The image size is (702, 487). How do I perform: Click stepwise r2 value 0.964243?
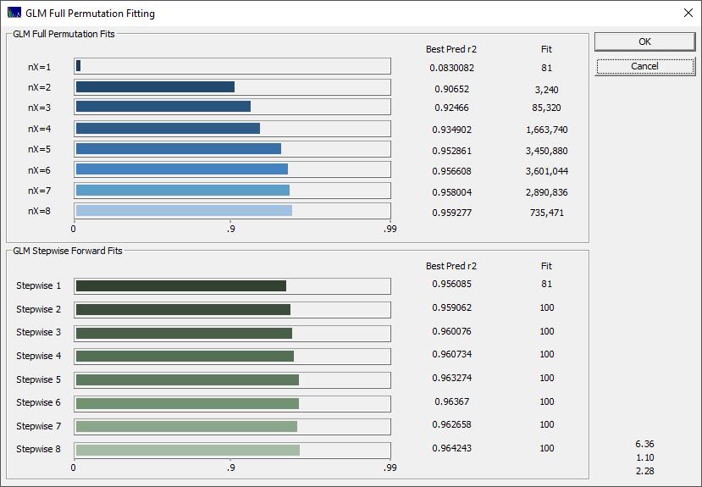(451, 448)
